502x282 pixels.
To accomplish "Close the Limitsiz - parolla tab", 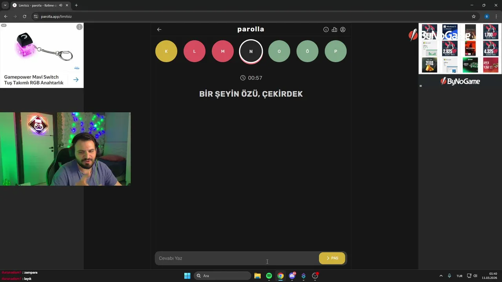I will (67, 5).
